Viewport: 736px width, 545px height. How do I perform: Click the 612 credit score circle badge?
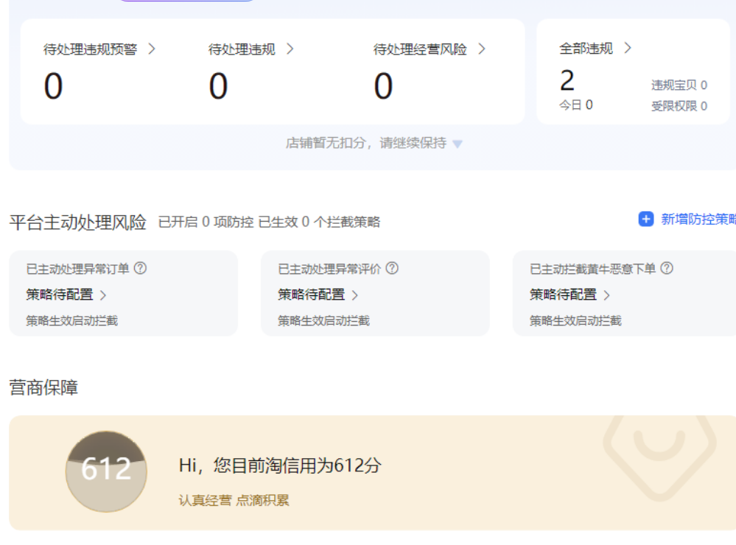[106, 471]
